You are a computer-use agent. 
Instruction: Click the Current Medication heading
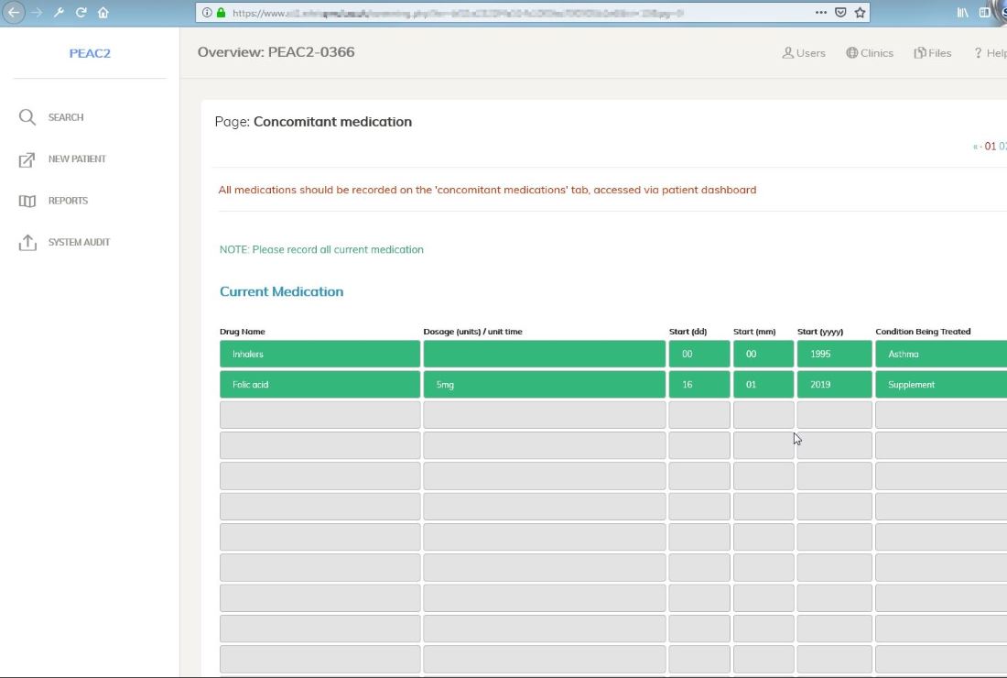(x=281, y=291)
